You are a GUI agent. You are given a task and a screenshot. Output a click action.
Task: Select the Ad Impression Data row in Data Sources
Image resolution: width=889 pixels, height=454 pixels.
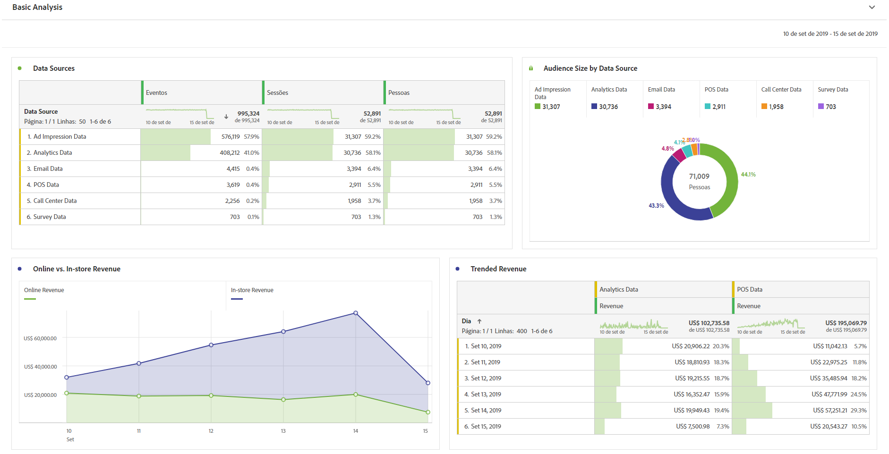tap(262, 137)
